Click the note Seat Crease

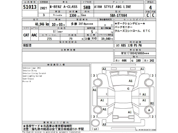28,78
